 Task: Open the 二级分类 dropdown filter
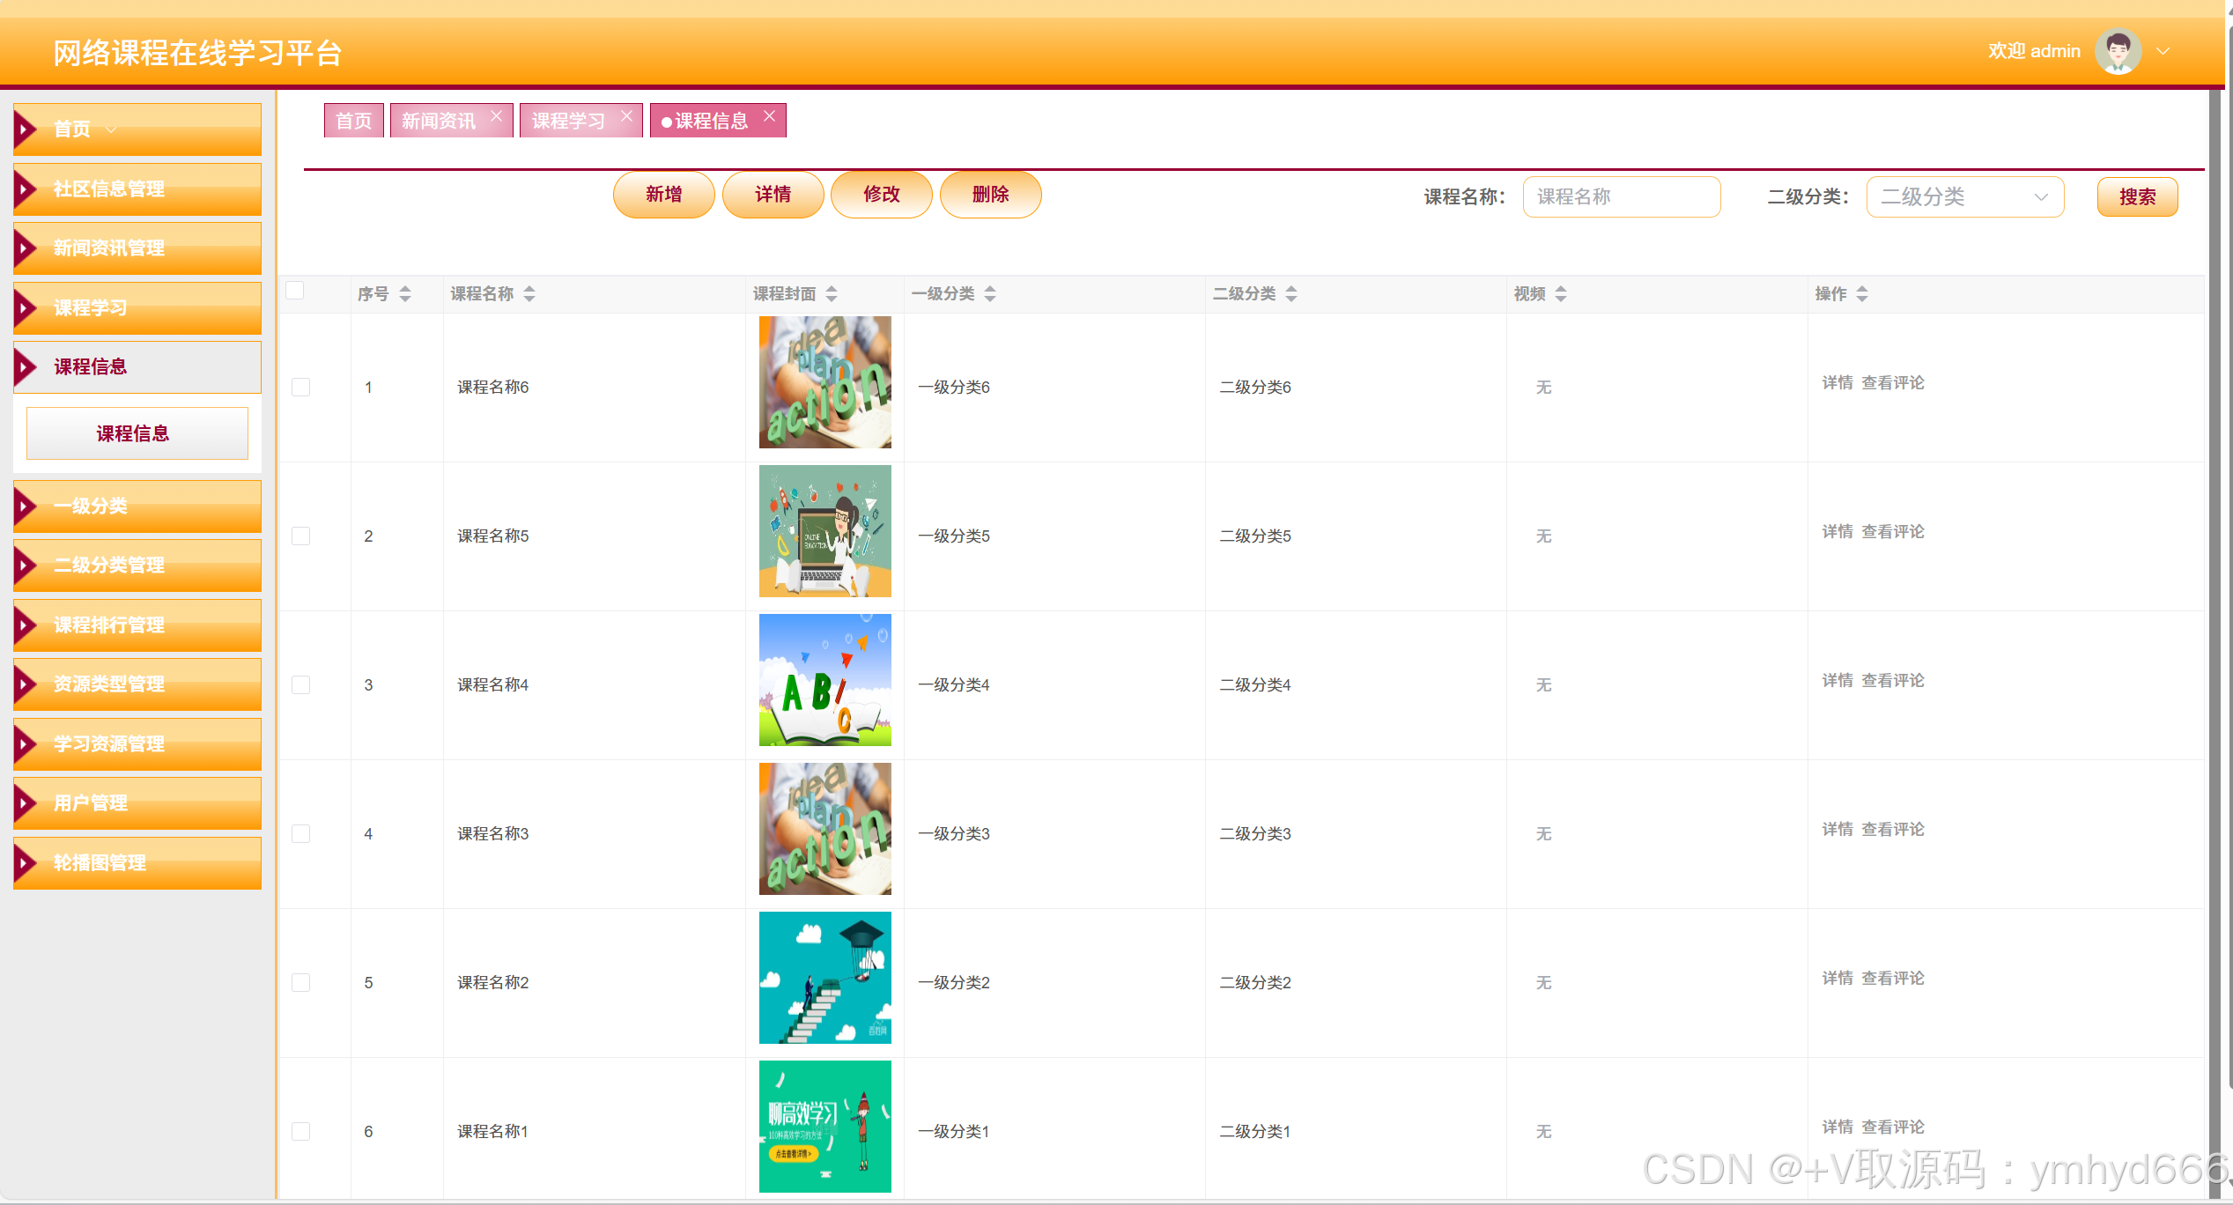point(1963,196)
